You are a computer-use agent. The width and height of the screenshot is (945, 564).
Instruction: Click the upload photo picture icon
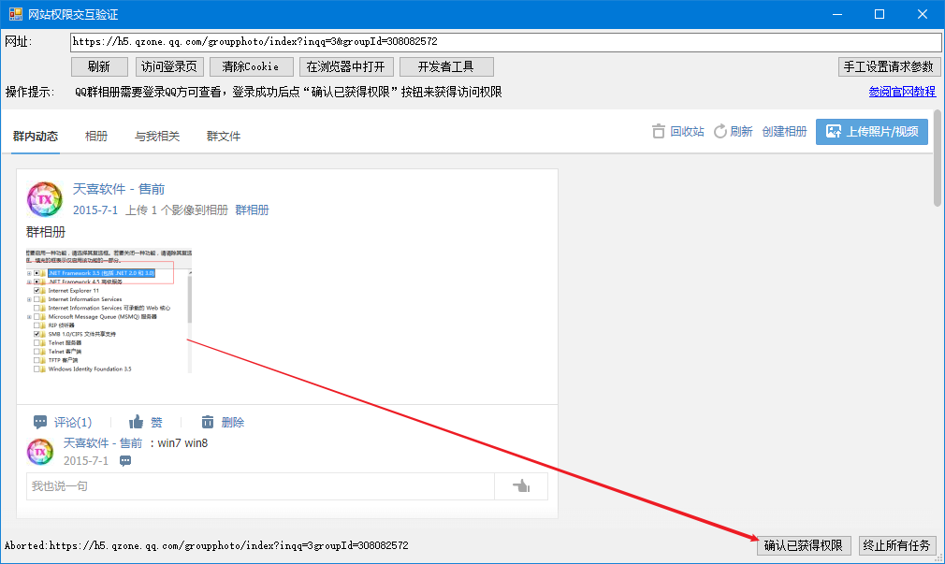(x=834, y=131)
